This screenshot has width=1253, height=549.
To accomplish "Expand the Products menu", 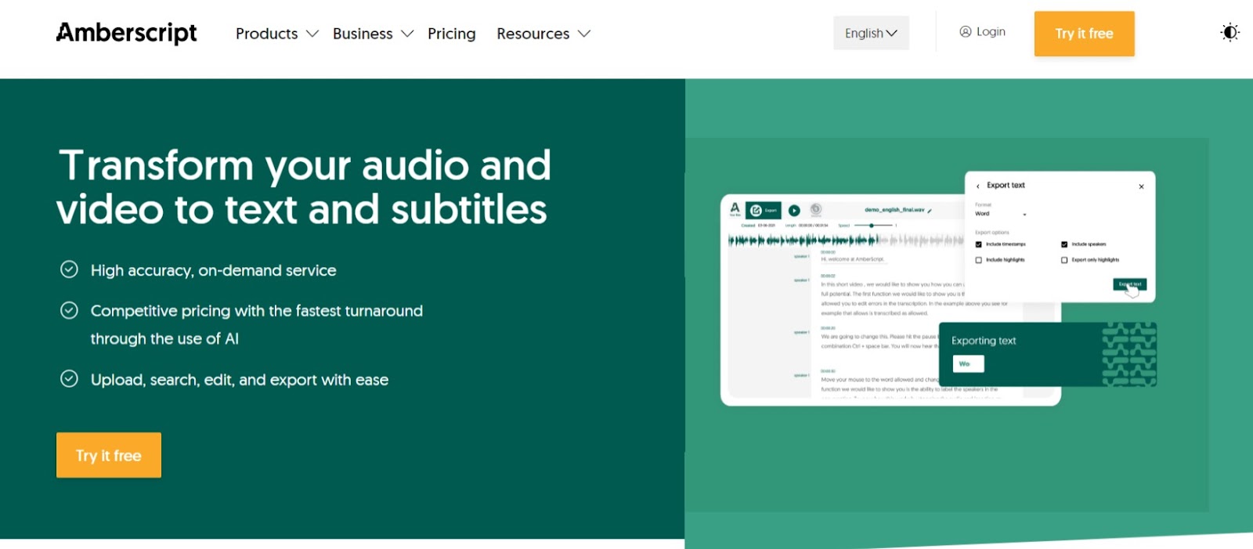I will (276, 34).
